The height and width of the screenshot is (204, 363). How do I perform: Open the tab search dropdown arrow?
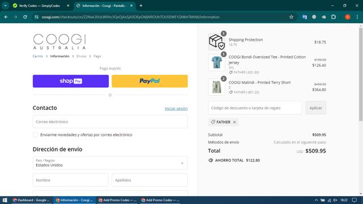point(5,6)
